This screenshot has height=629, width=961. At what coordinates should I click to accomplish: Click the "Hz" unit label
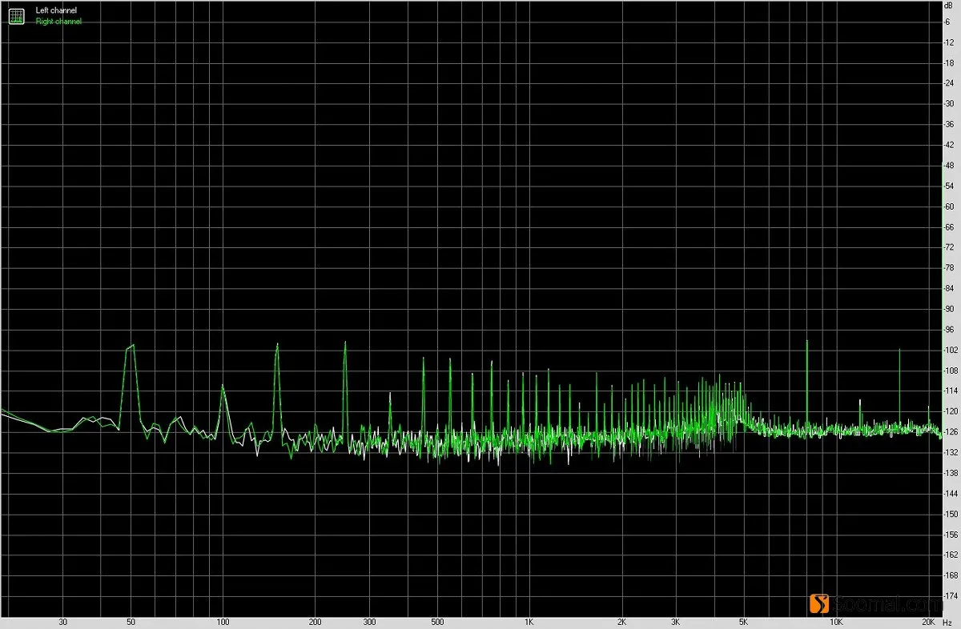coord(948,622)
